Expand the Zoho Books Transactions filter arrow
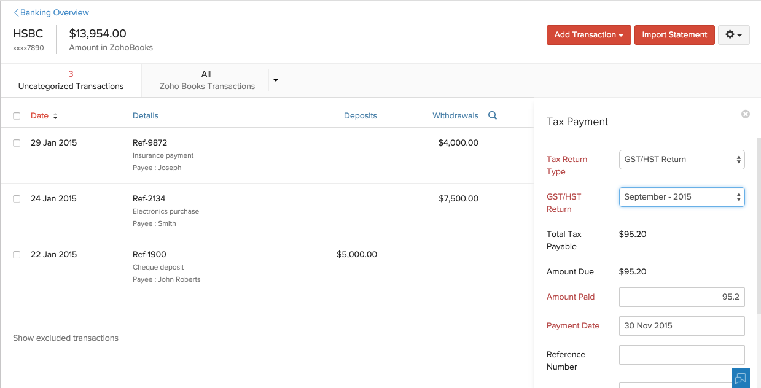Image resolution: width=761 pixels, height=388 pixels. coord(276,80)
